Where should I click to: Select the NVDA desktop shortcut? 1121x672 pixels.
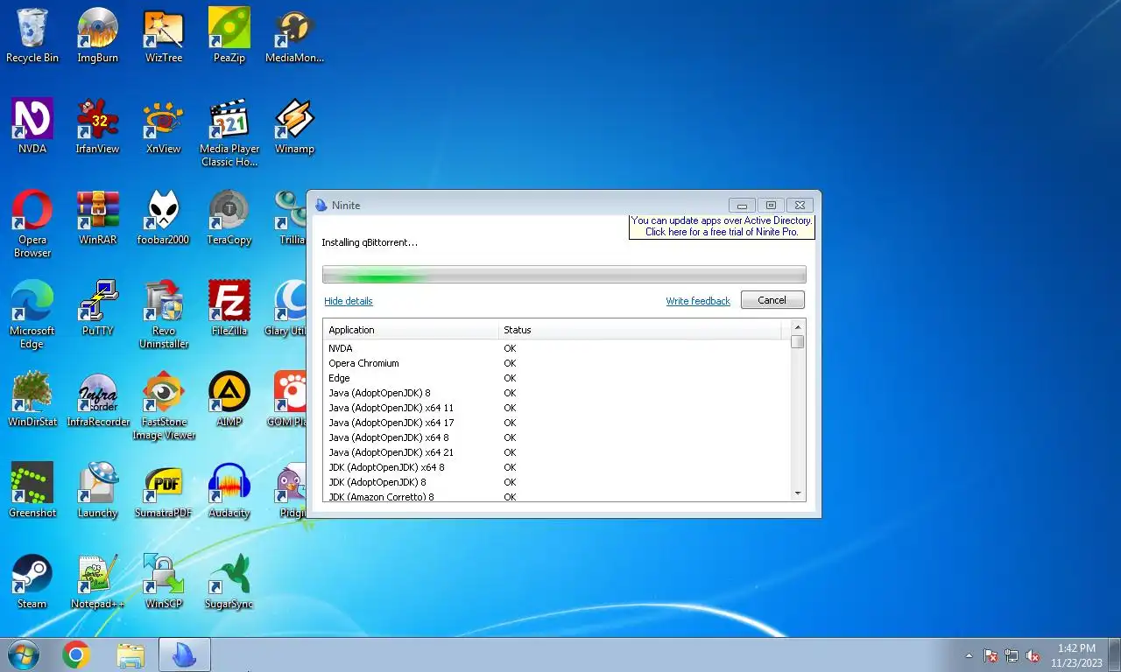click(32, 126)
